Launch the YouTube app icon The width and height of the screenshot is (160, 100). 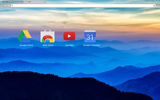click(x=69, y=36)
